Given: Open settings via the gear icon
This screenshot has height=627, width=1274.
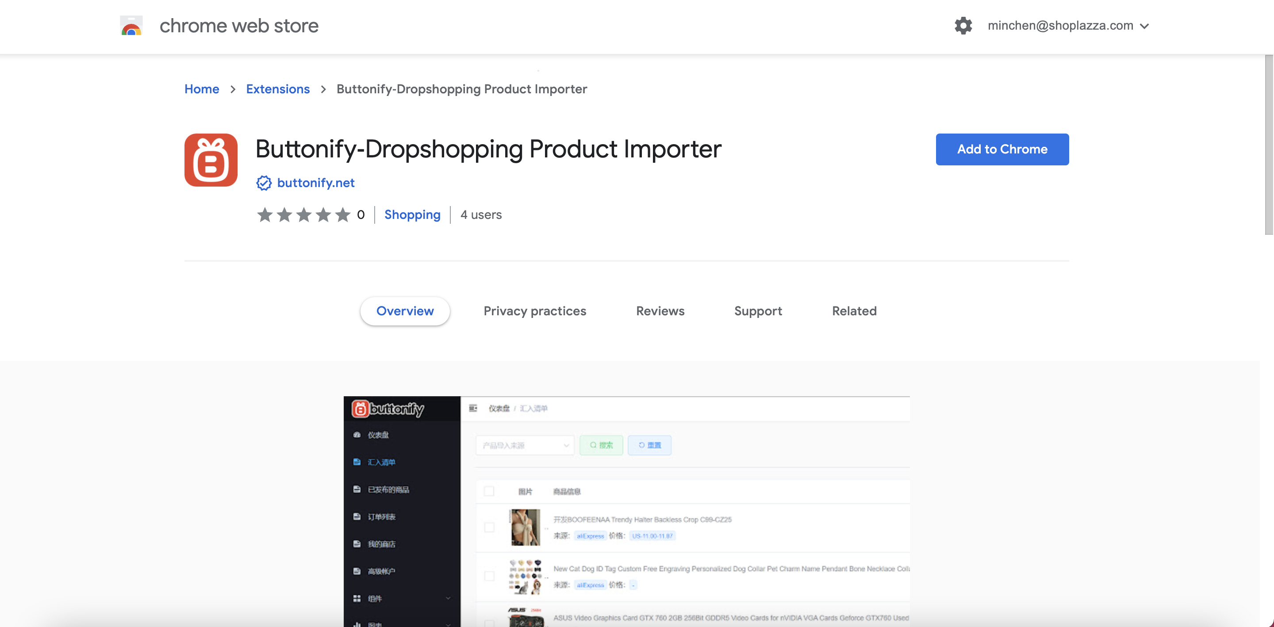Looking at the screenshot, I should 963,26.
